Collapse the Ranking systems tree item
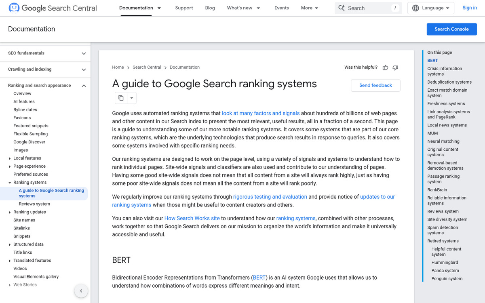The height and width of the screenshot is (303, 485). [x=10, y=182]
